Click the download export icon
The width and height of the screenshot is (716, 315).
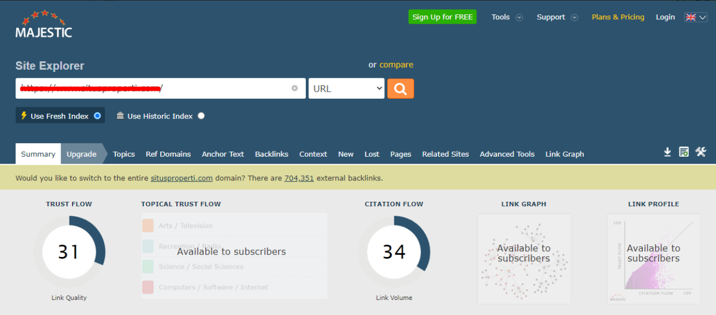(x=667, y=152)
